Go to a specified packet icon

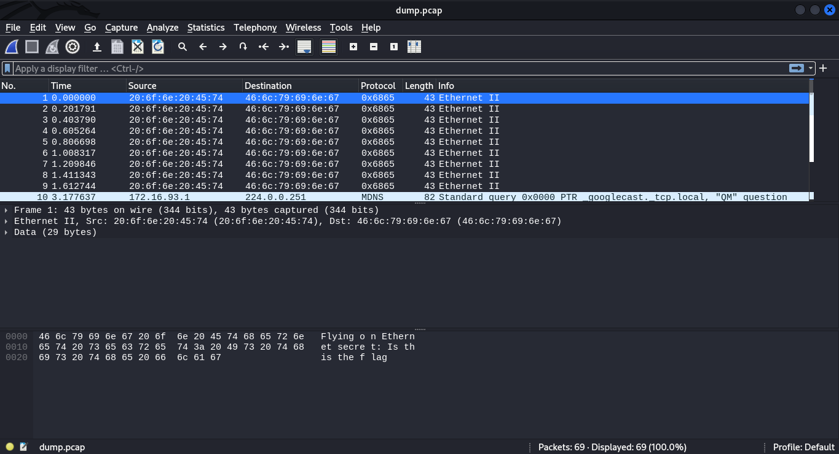point(243,47)
